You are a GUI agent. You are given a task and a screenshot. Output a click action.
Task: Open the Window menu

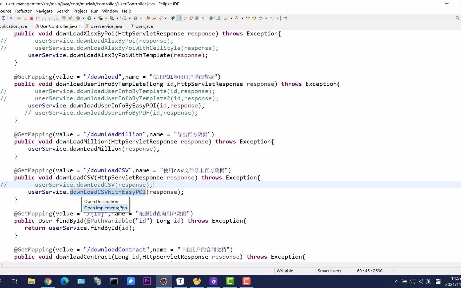click(110, 11)
